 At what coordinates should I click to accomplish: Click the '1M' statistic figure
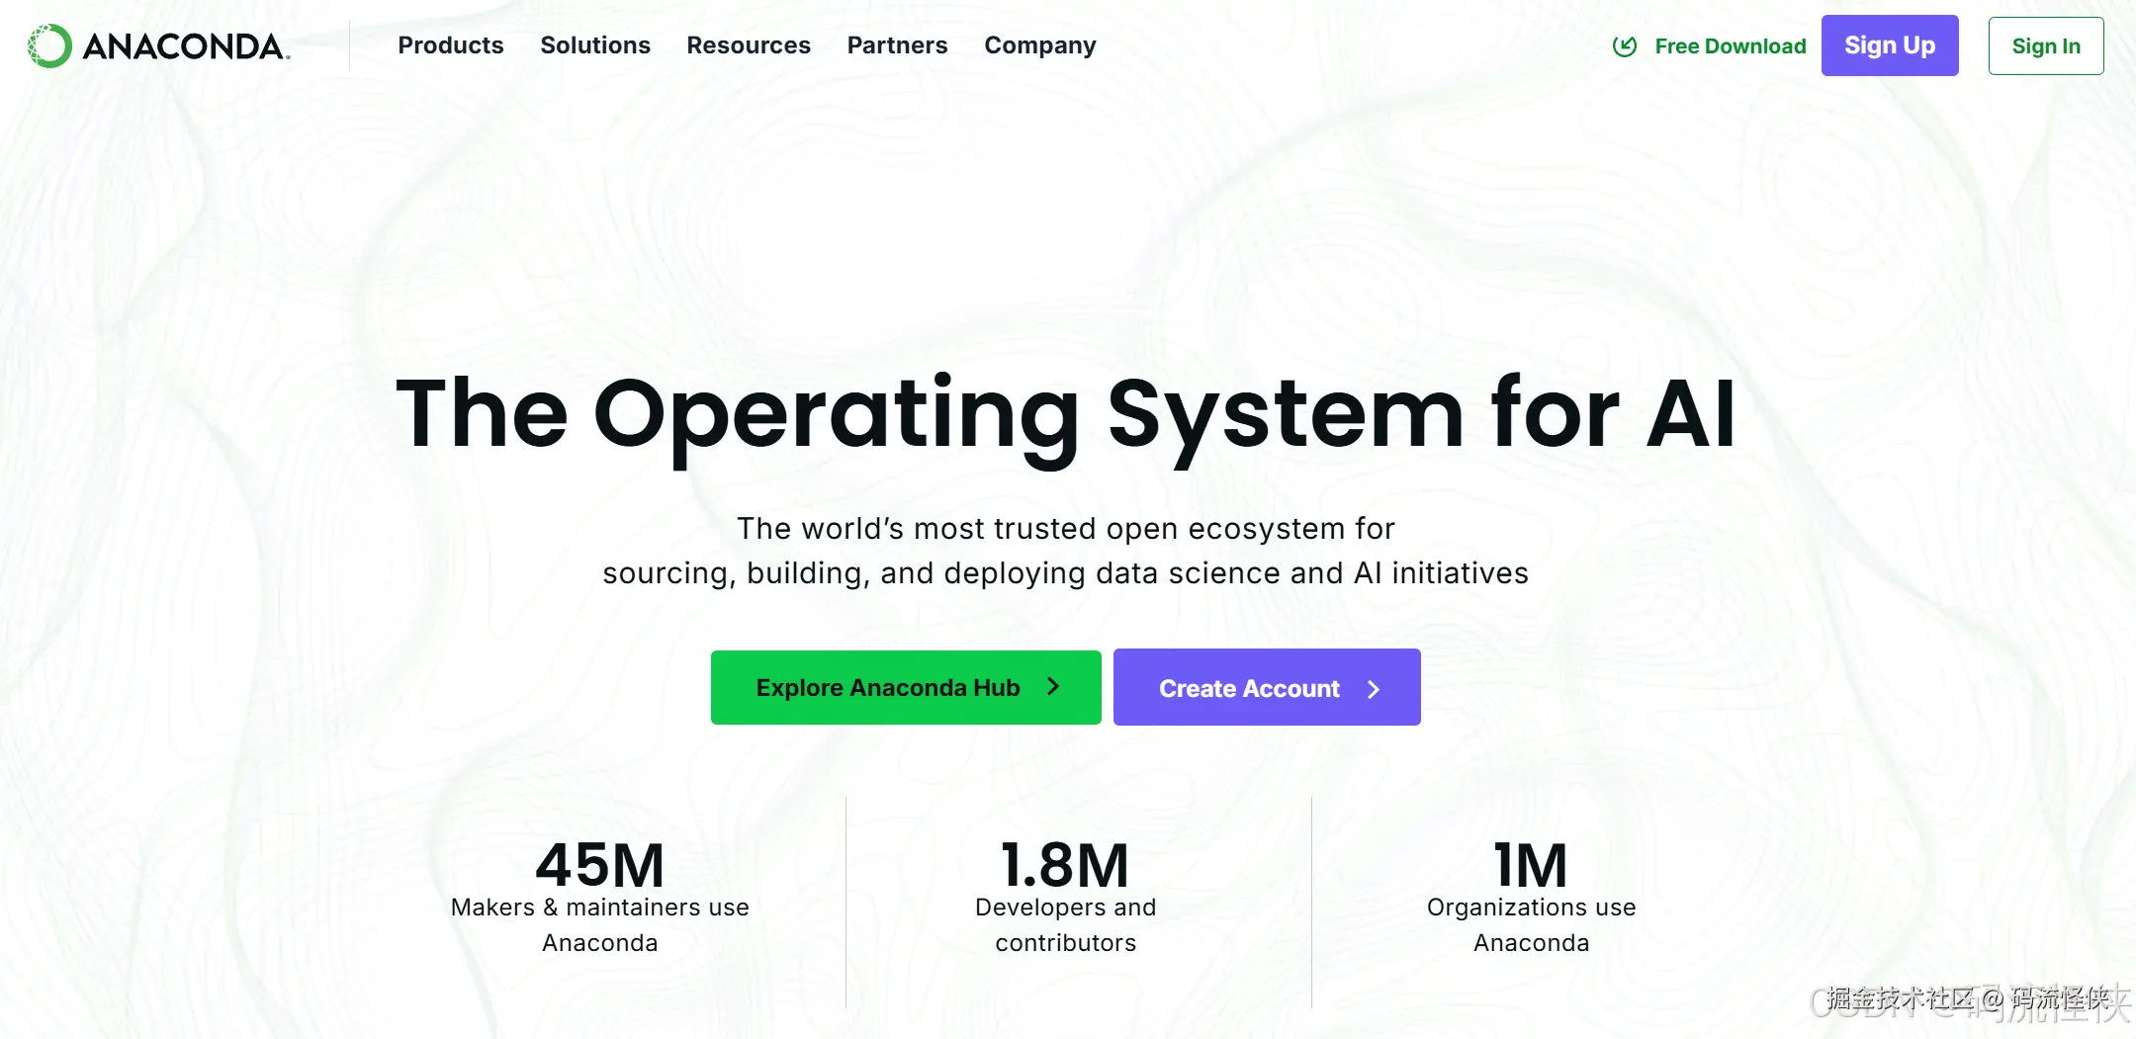pyautogui.click(x=1531, y=865)
